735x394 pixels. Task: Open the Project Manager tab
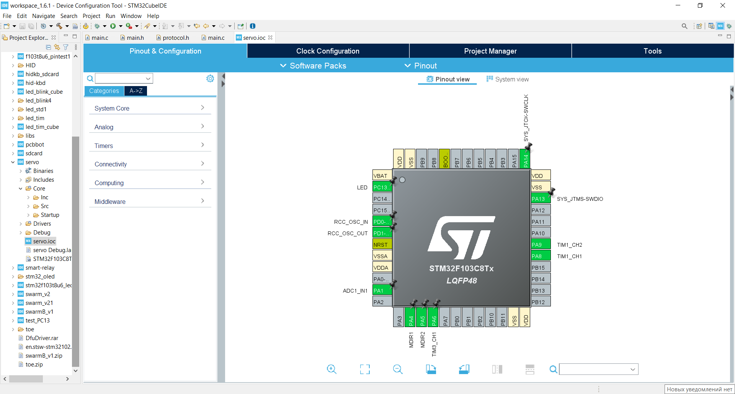point(490,51)
